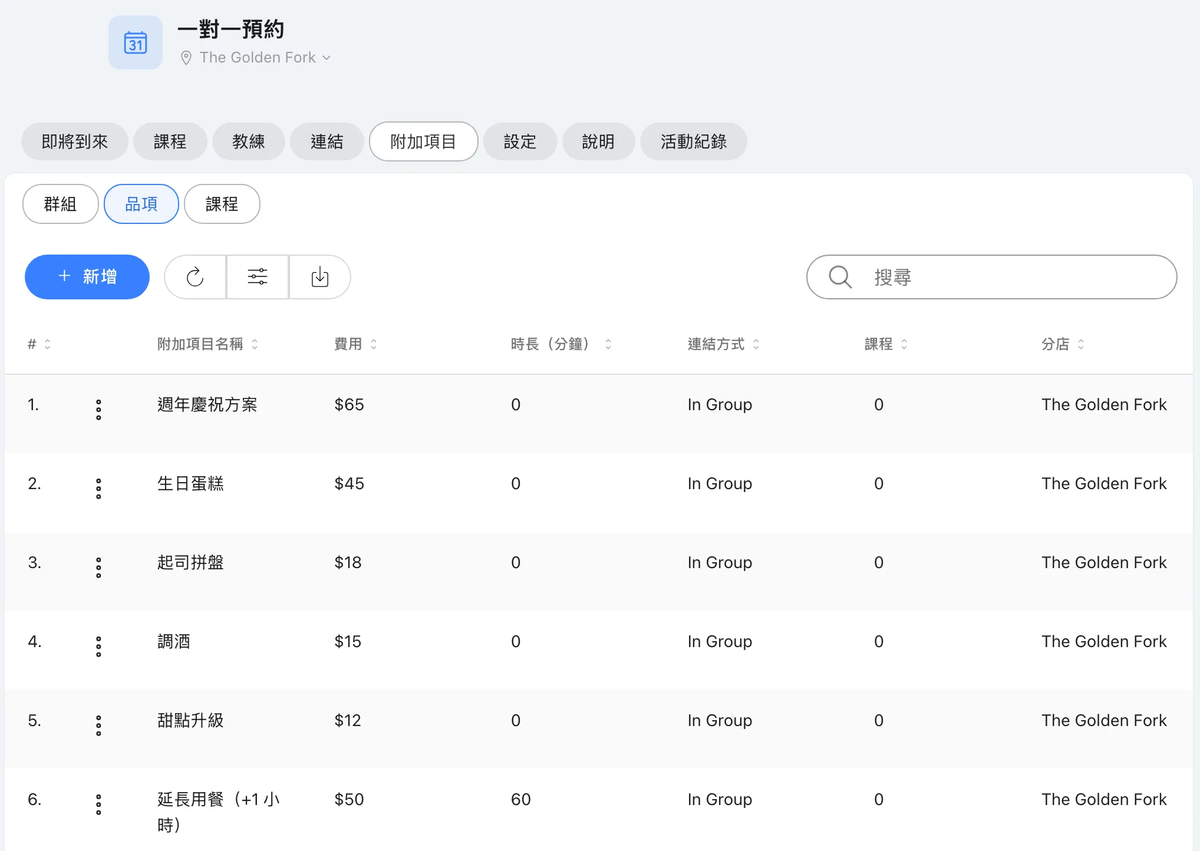
Task: Select the 課程 sub-tab under add-ons
Action: (222, 204)
